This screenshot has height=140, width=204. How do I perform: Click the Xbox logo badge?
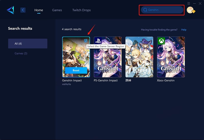[x=161, y=41]
